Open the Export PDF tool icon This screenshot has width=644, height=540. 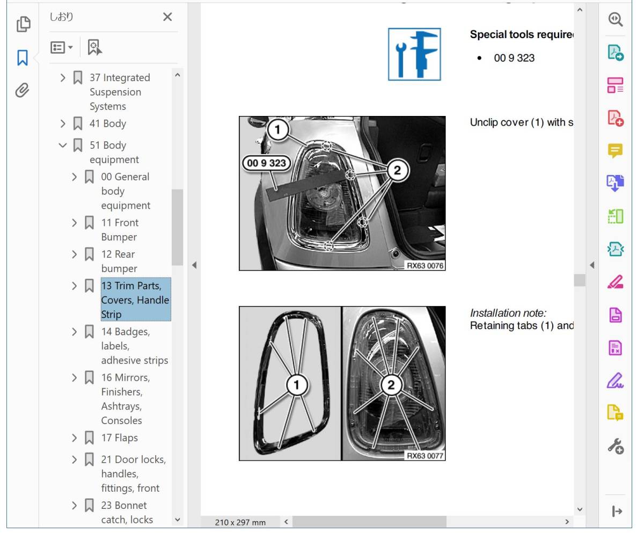(x=615, y=52)
